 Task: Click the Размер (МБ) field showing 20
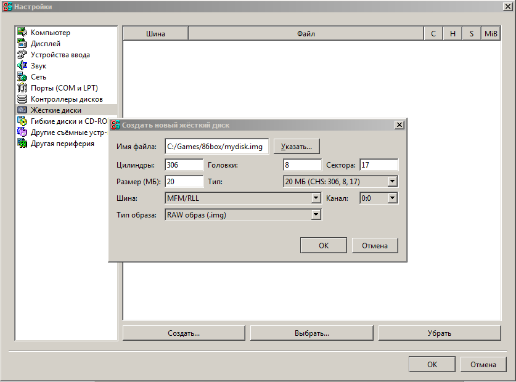tap(184, 181)
